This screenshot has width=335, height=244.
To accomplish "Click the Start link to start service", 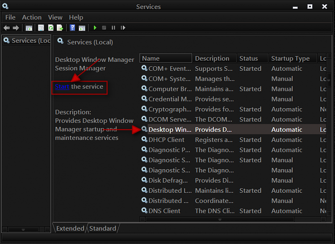I will click(x=62, y=86).
